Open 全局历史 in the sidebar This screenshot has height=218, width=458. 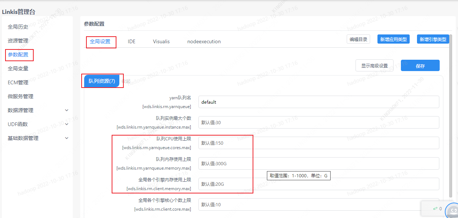click(18, 27)
